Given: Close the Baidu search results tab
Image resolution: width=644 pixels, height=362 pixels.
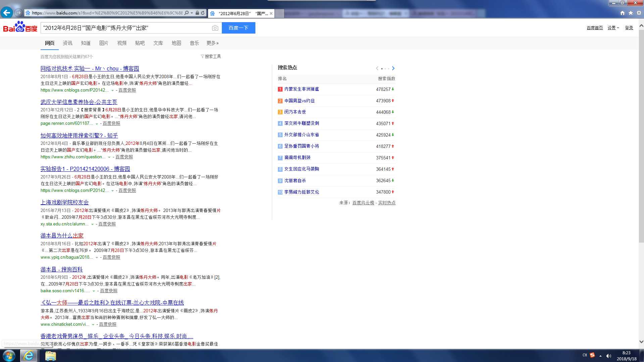Looking at the screenshot, I should 271,13.
